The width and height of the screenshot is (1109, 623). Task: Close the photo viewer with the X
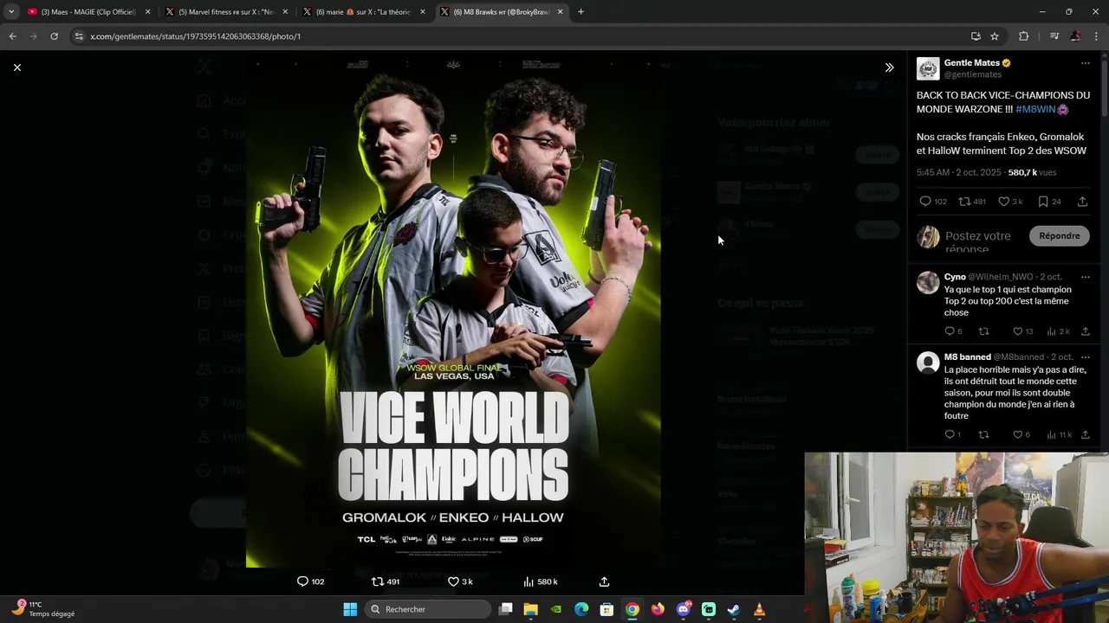(x=16, y=67)
